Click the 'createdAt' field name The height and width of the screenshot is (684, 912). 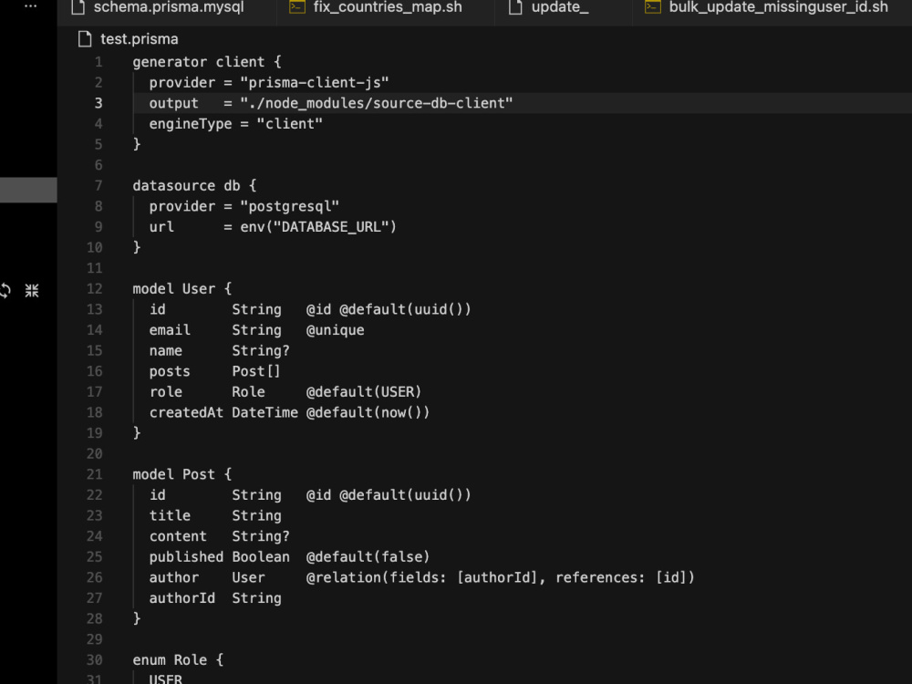point(186,412)
